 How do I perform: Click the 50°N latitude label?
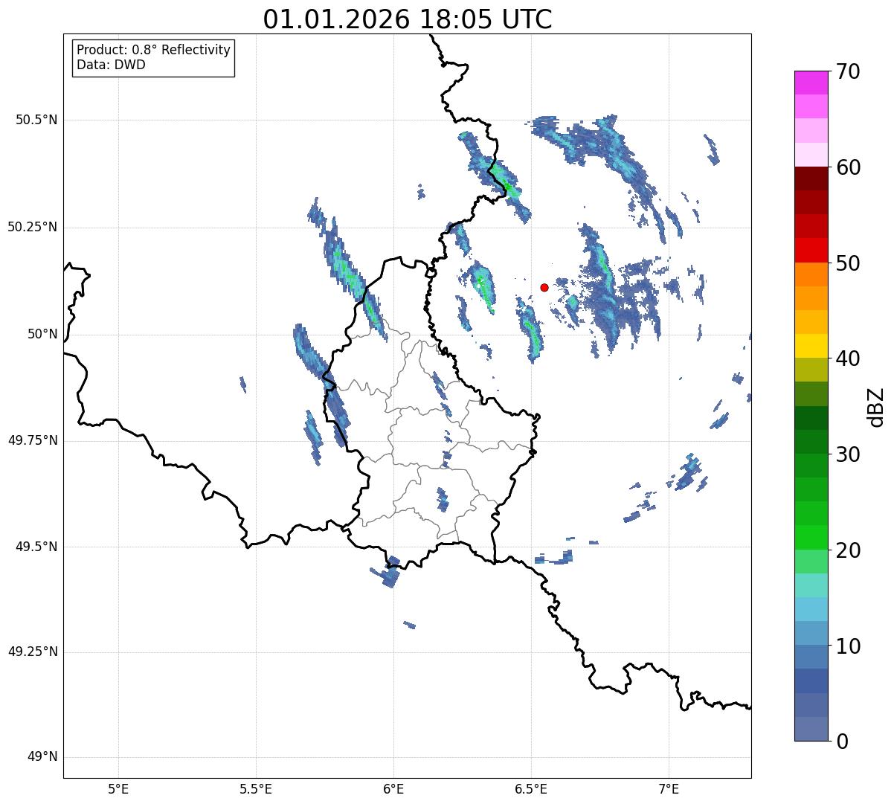(x=42, y=334)
